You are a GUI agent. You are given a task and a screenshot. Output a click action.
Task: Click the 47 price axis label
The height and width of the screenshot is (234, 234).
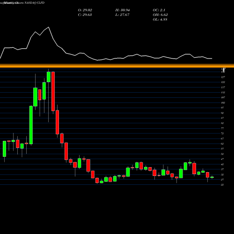point(222,159)
